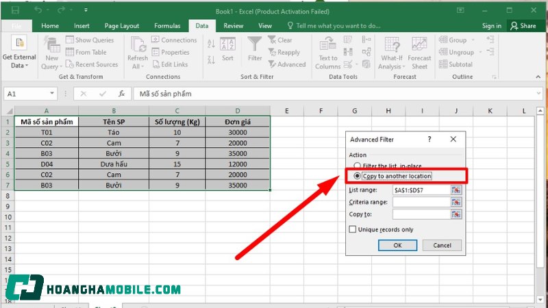Click the Save icon in title bar
Image resolution: width=548 pixels, height=308 pixels.
tap(15, 10)
